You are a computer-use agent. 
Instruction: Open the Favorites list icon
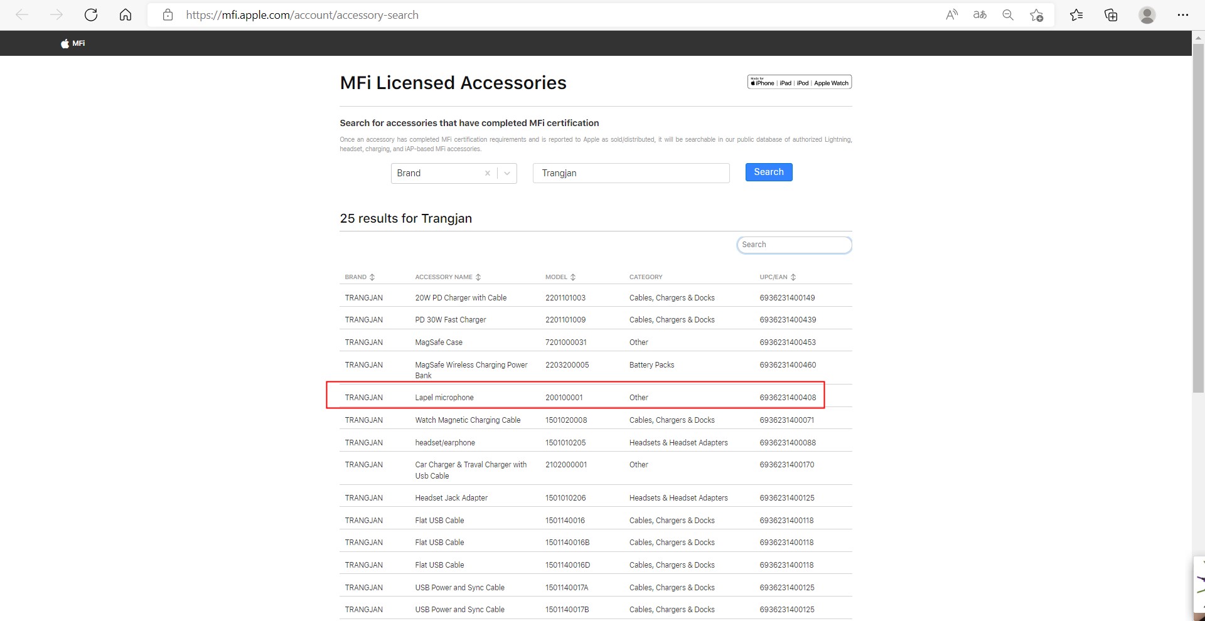(1076, 15)
